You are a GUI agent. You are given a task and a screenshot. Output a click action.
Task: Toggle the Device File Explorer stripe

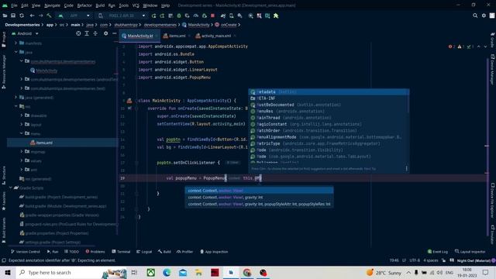[x=493, y=200]
